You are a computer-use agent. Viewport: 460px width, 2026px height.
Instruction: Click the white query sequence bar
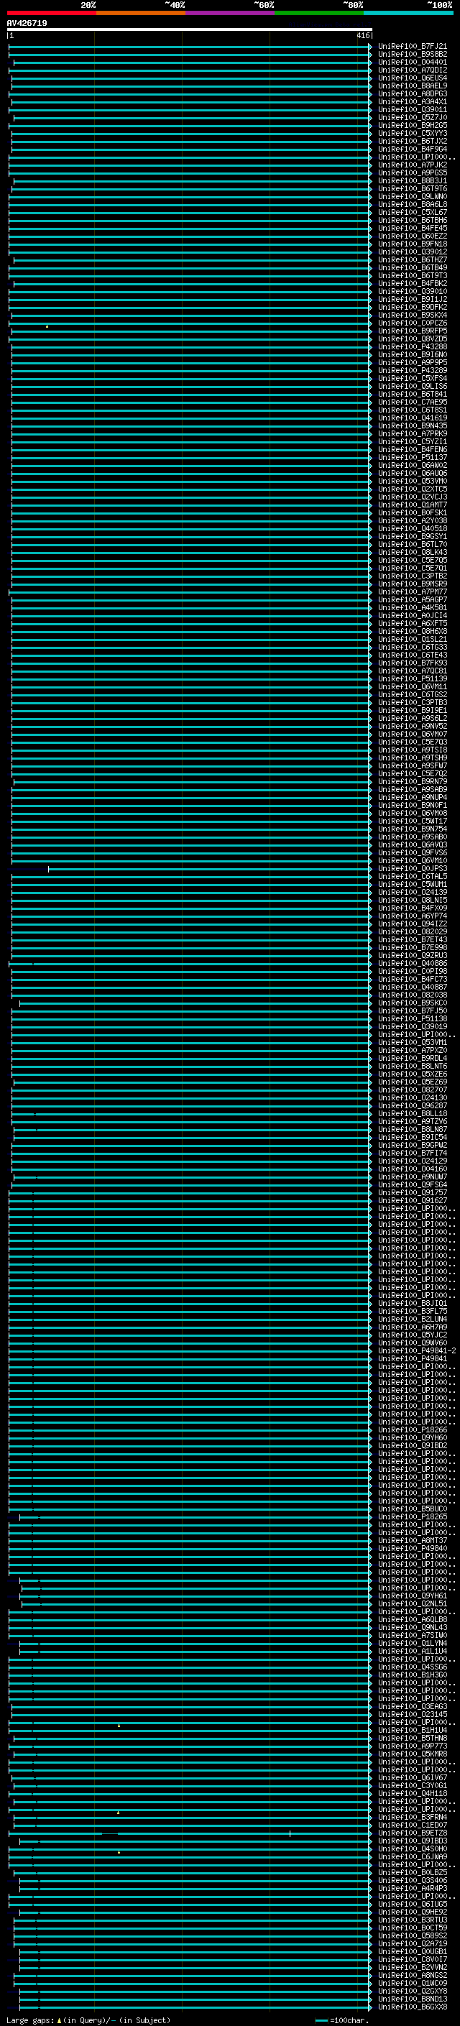click(x=190, y=29)
